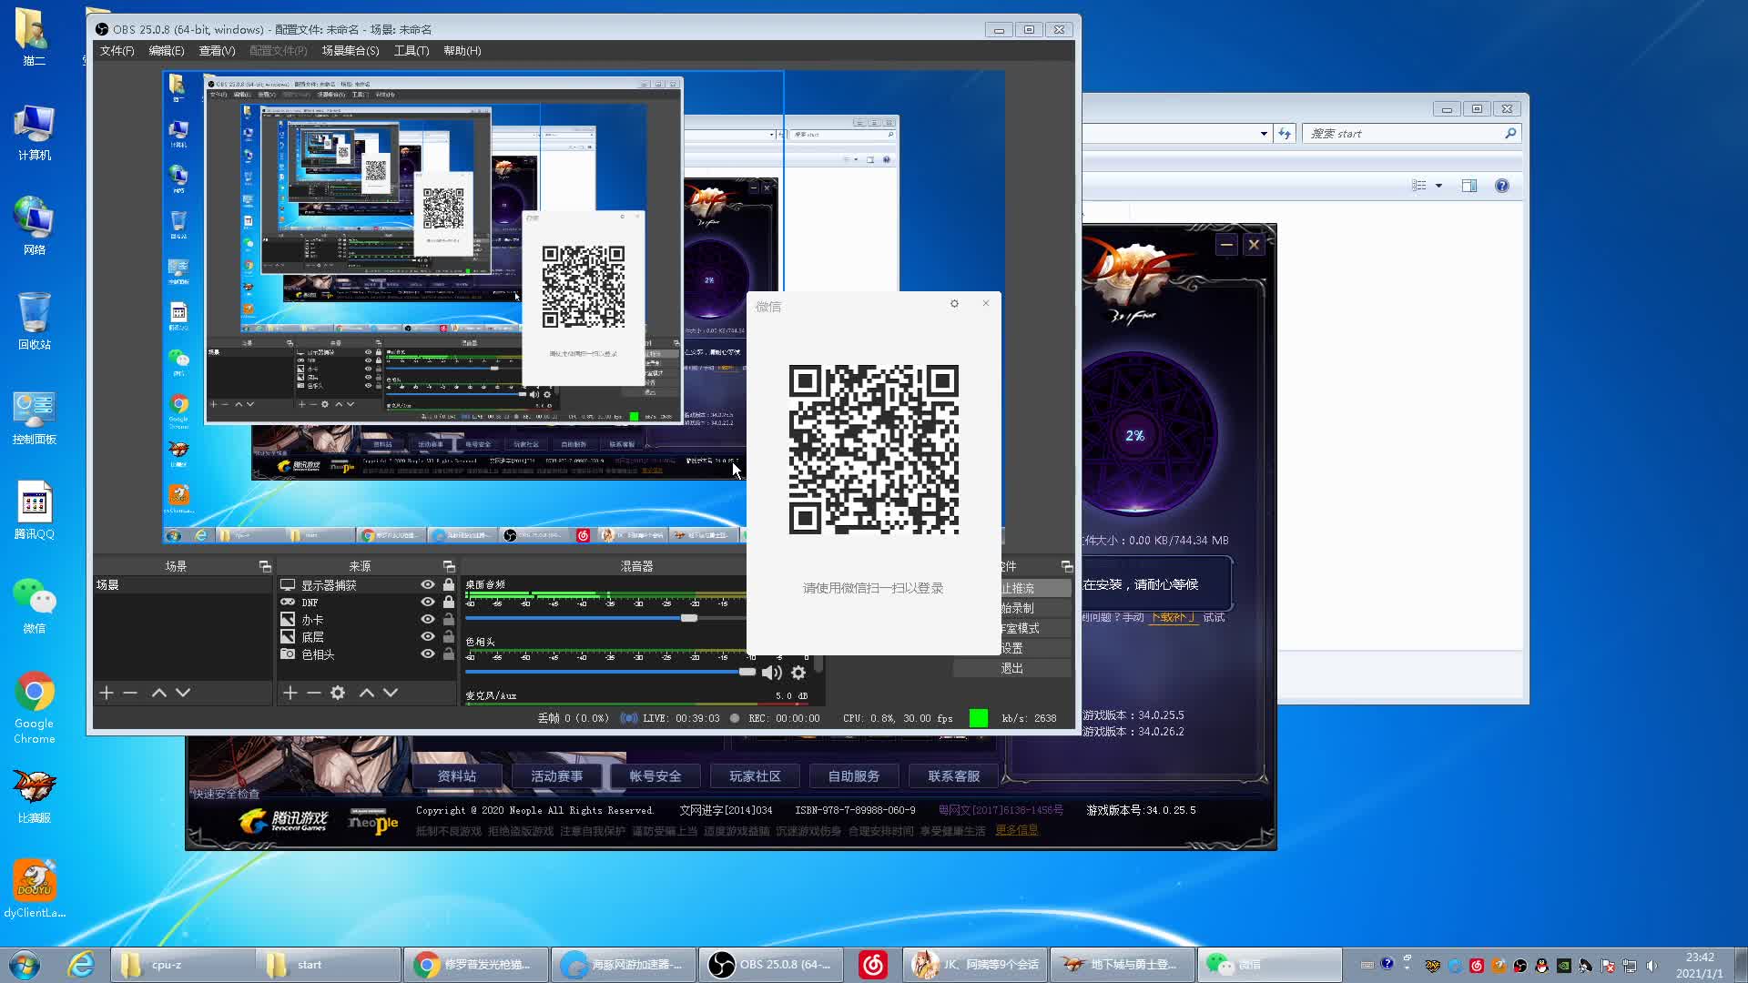1748x983 pixels.
Task: Open the 更多信息 link in DNF footer
Action: tap(1017, 830)
